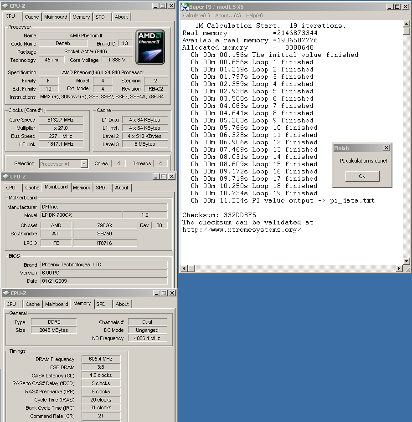Click the HT Link value 1817.1 MHz
Image resolution: width=412 pixels, height=422 pixels.
(61, 144)
